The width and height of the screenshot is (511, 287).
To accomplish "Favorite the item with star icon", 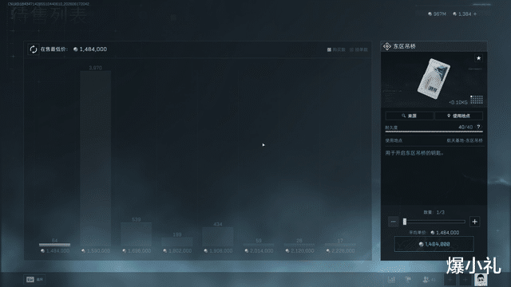I will click(478, 58).
